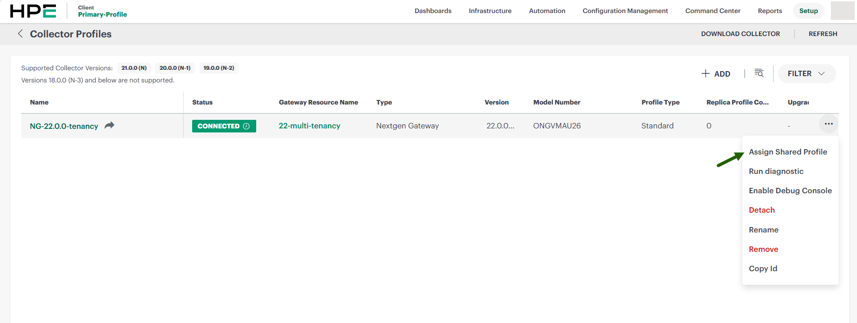Open the NG-22.0.0-tenancy profile link
The height and width of the screenshot is (323, 857).
point(64,126)
